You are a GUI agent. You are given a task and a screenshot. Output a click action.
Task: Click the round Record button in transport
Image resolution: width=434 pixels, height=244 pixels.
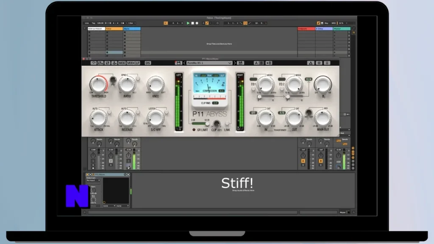[x=197, y=23]
